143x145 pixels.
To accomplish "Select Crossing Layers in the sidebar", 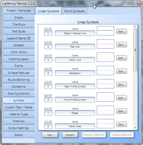I will click(x=19, y=59).
